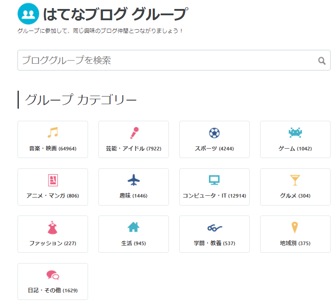Select the speech bubbles 日記・その他 icon
This screenshot has height=308, width=336.
point(53,275)
